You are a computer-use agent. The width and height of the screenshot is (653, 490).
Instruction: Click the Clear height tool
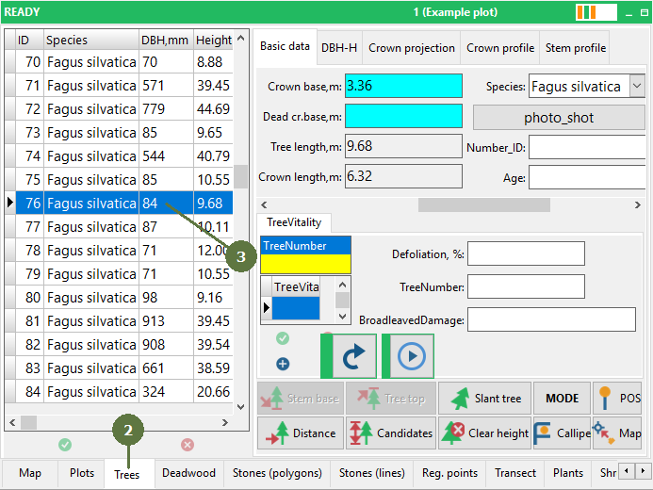[484, 433]
